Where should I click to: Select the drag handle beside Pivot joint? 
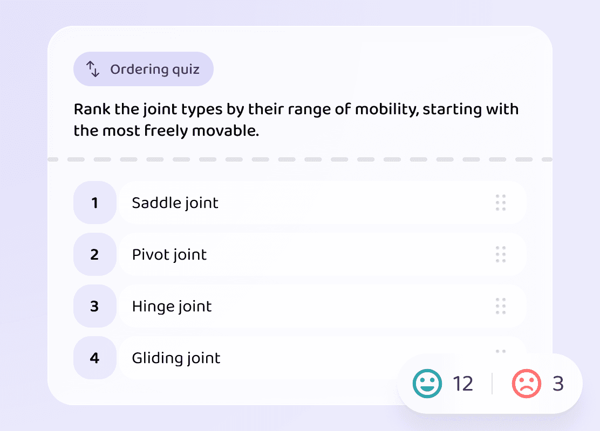click(x=501, y=254)
